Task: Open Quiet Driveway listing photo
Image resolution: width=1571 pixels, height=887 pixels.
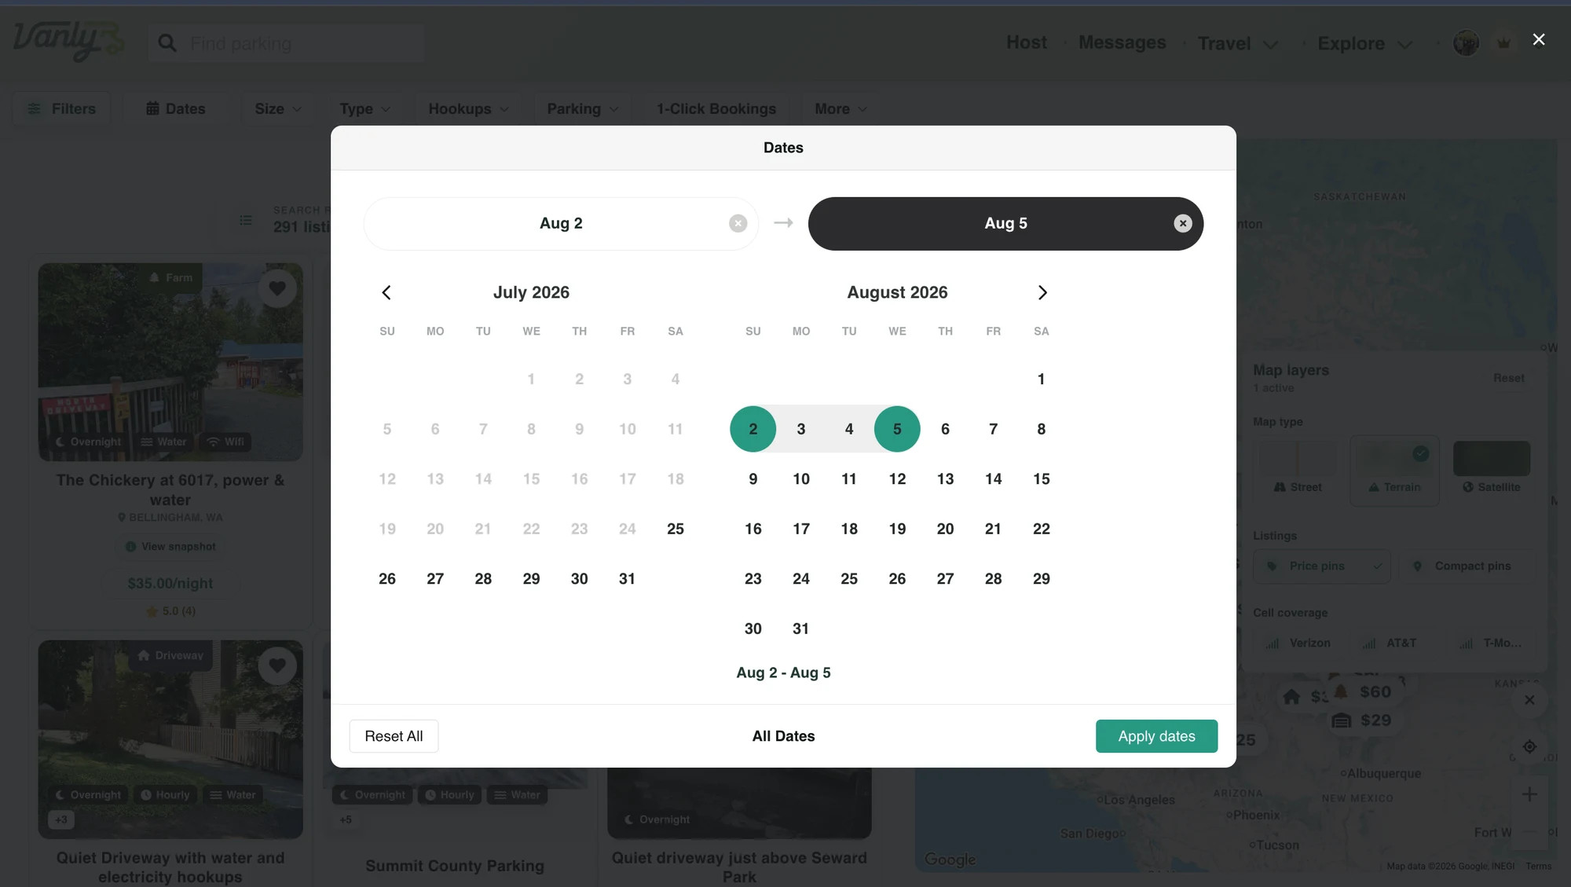Action: (170, 739)
